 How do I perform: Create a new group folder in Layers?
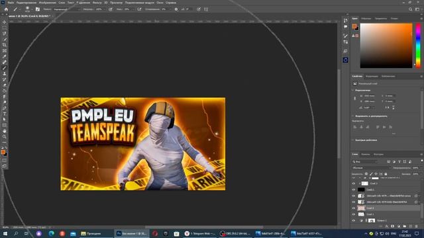pos(405,226)
